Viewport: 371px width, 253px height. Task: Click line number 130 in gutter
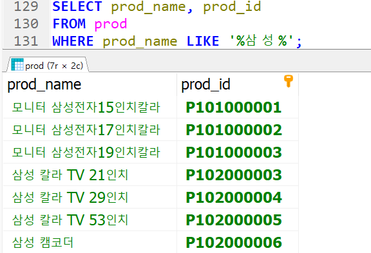[x=26, y=24]
